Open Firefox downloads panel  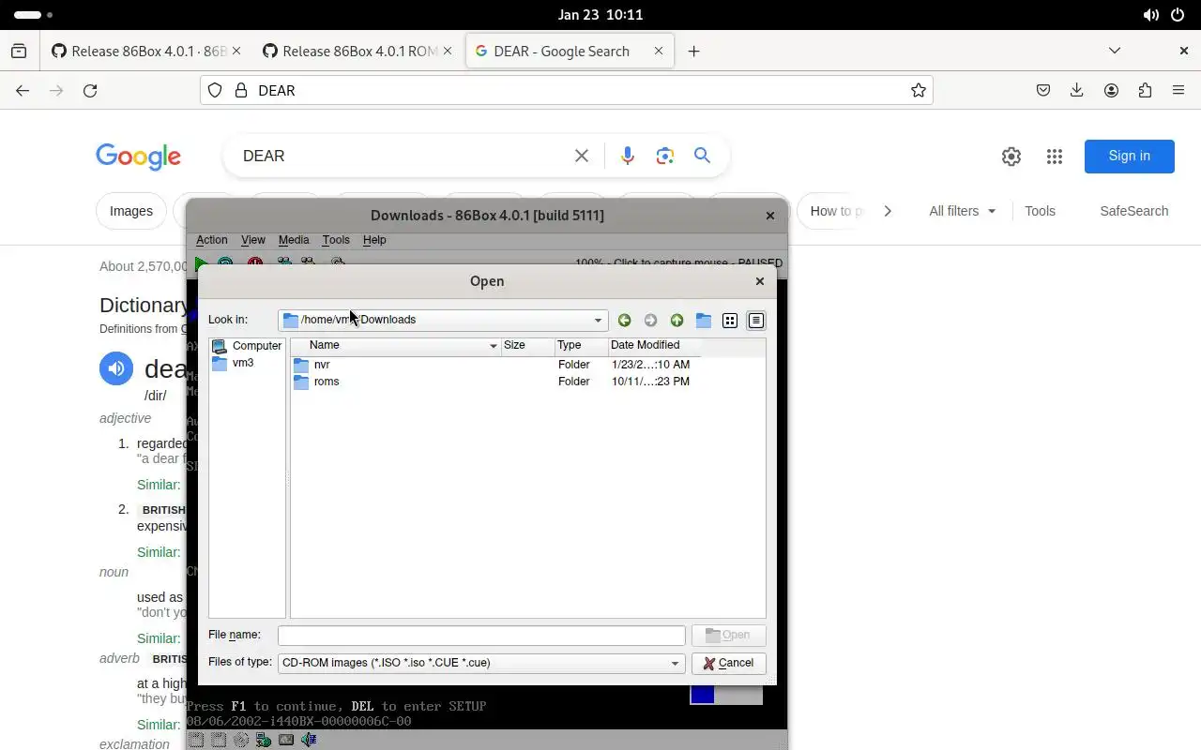[1077, 90]
